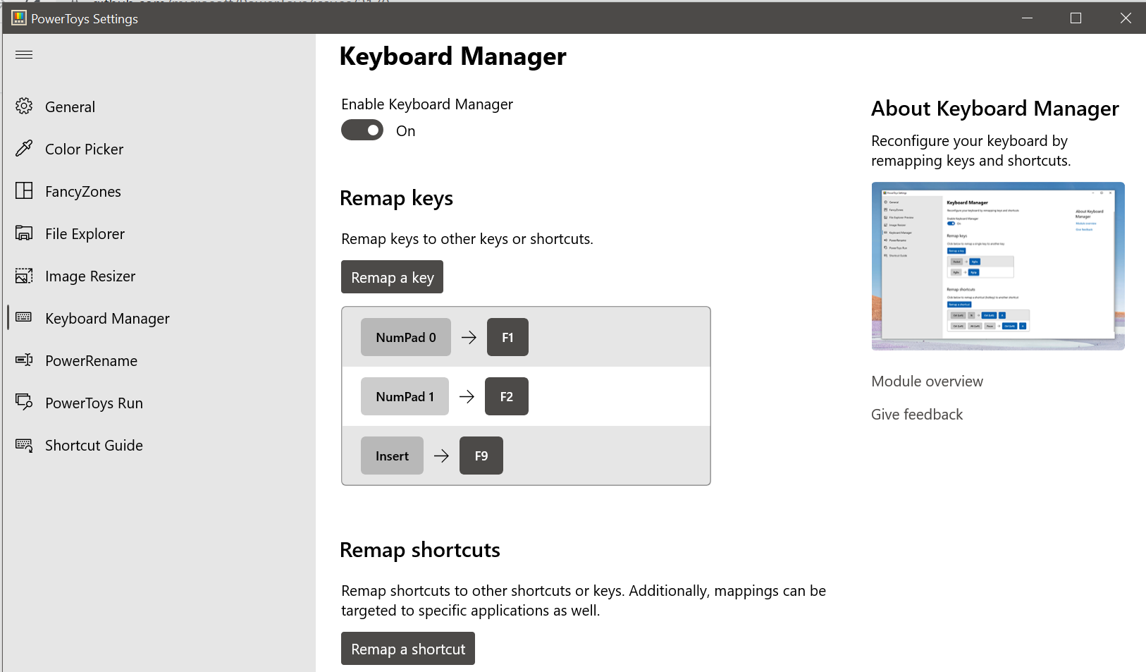Click the Color Picker eyedropper icon
The image size is (1146, 672).
[x=24, y=148]
